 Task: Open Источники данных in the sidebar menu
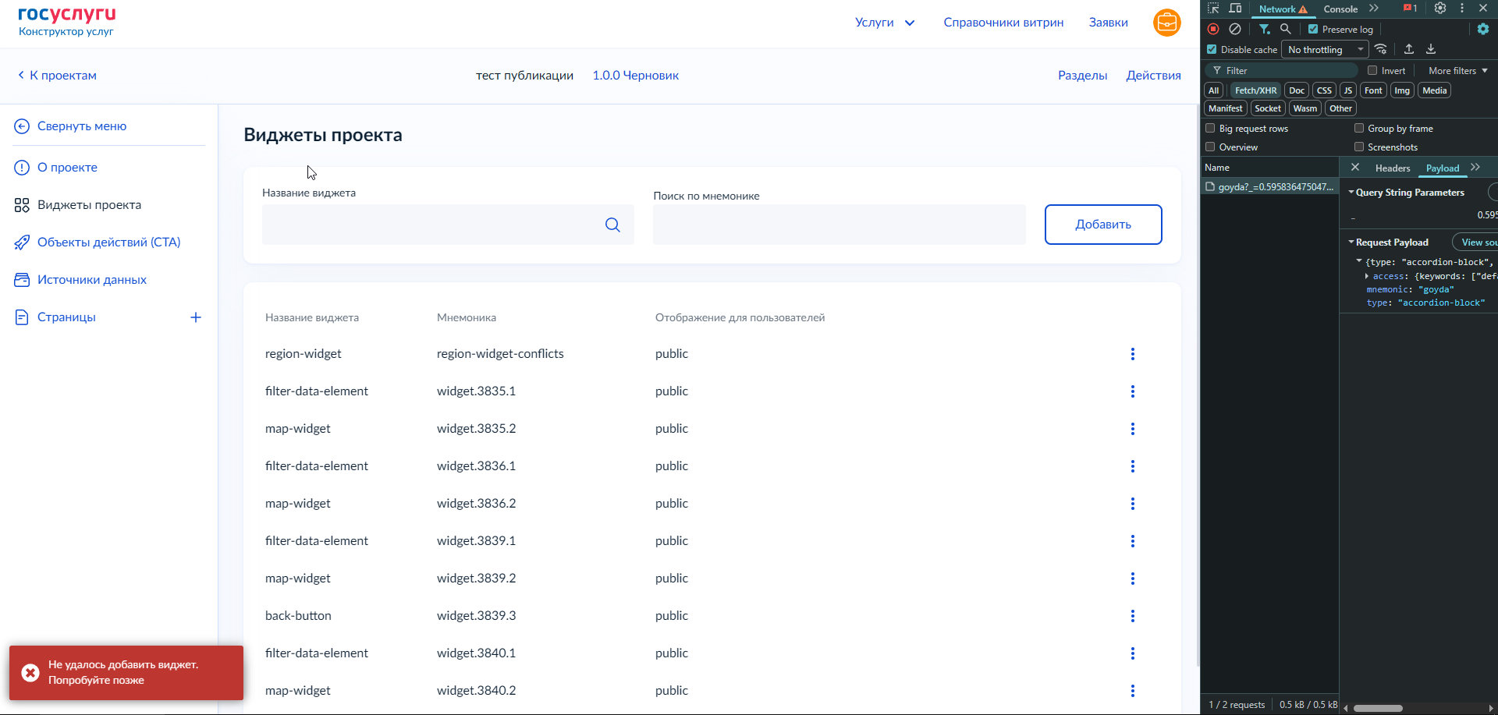point(92,280)
